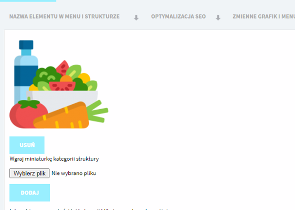Viewport: 295px width, 210px height.
Task: Open the Zmienne grafik i menu tab
Action: (x=264, y=17)
